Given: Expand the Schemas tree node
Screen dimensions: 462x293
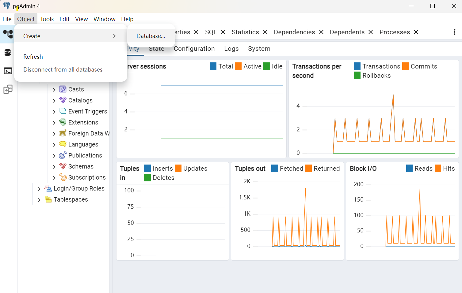Looking at the screenshot, I should click(x=54, y=167).
